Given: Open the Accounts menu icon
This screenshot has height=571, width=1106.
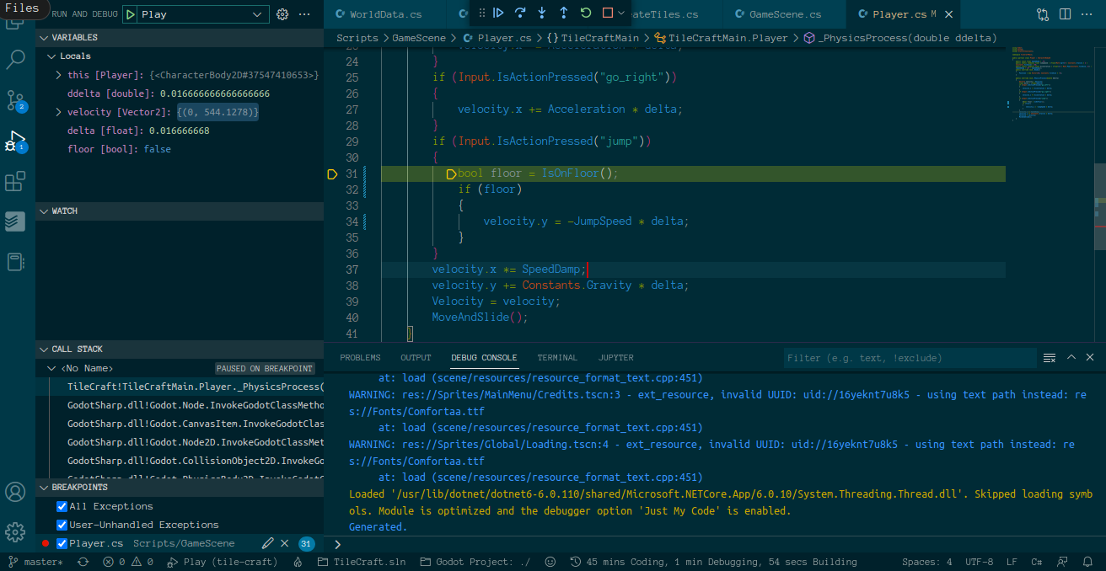Looking at the screenshot, I should tap(15, 492).
